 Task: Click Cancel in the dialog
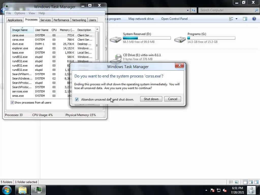172,99
